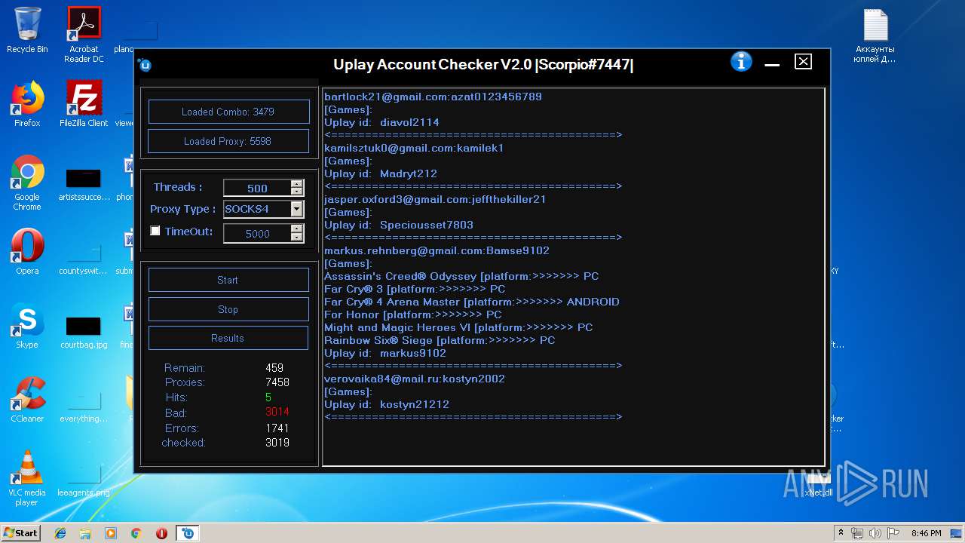Screen dimensions: 965x543
Task: Click the Stop button in the checker
Action: coord(228,309)
